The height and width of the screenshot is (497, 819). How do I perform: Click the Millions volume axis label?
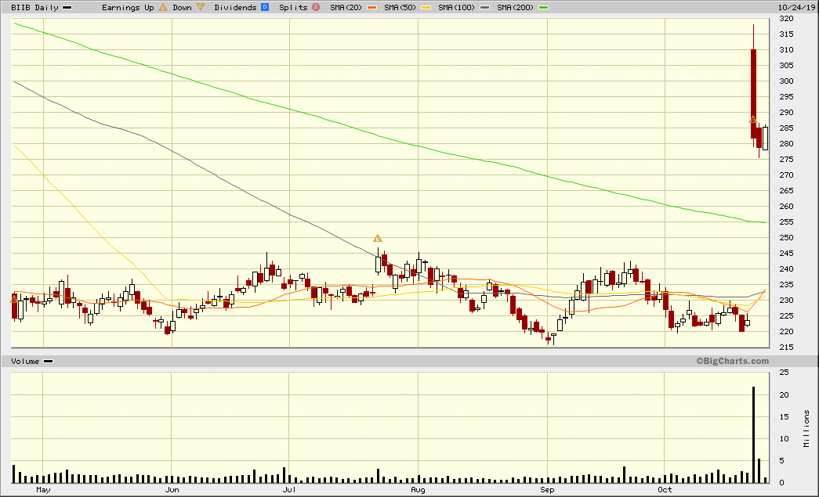coord(807,428)
